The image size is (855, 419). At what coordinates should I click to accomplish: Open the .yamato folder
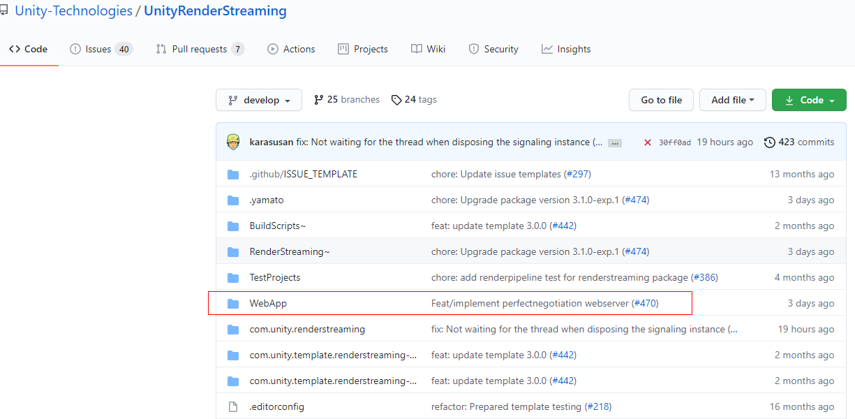[267, 200]
